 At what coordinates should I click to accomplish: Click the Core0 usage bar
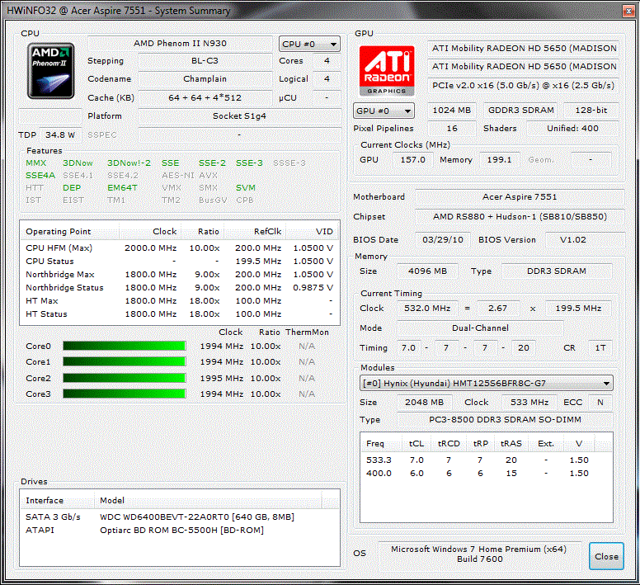124,346
